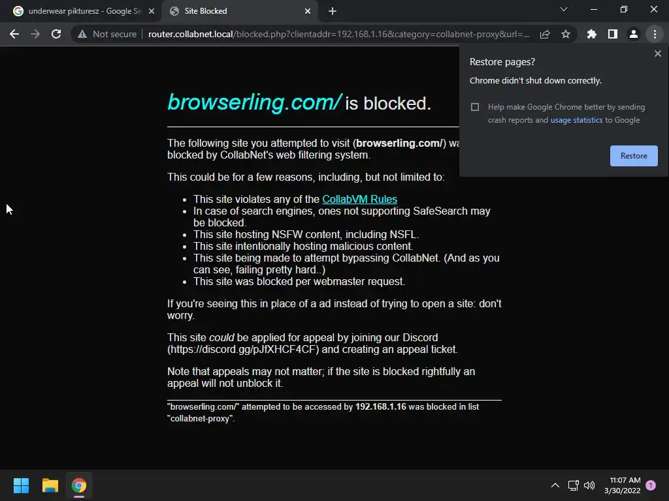Restore down the Chrome window
This screenshot has width=669, height=501.
624,9
